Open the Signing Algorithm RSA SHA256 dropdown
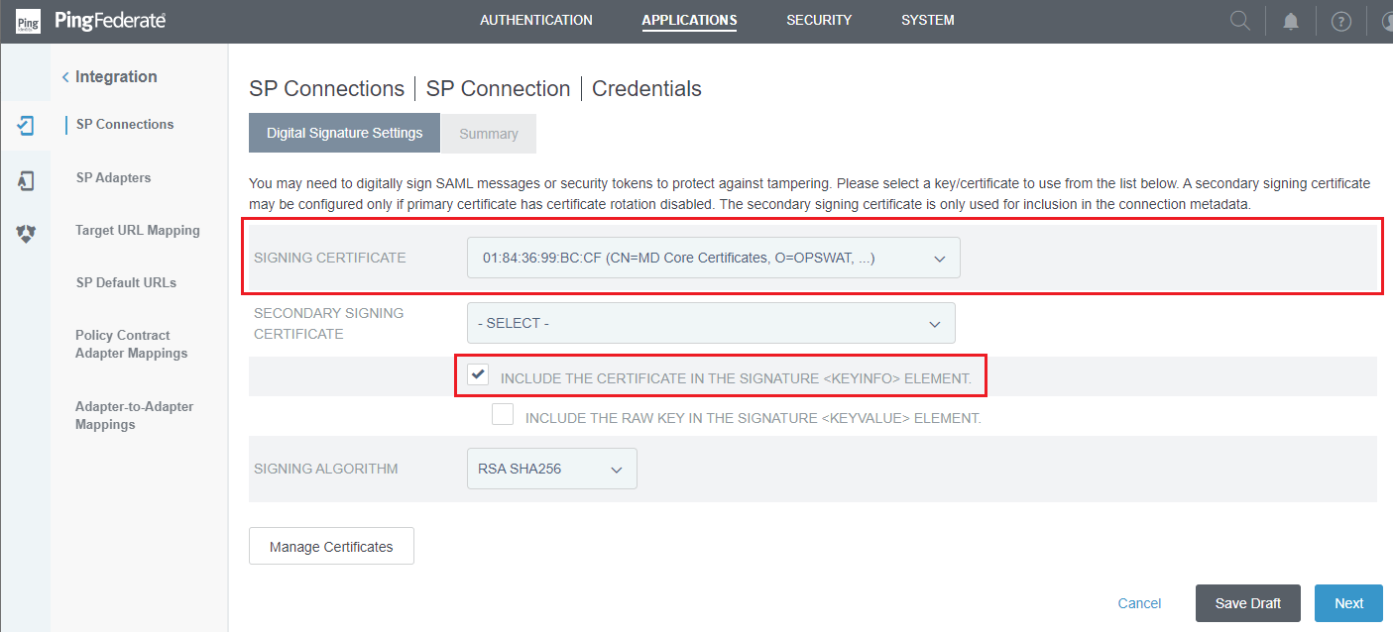The height and width of the screenshot is (632, 1393). [x=551, y=469]
